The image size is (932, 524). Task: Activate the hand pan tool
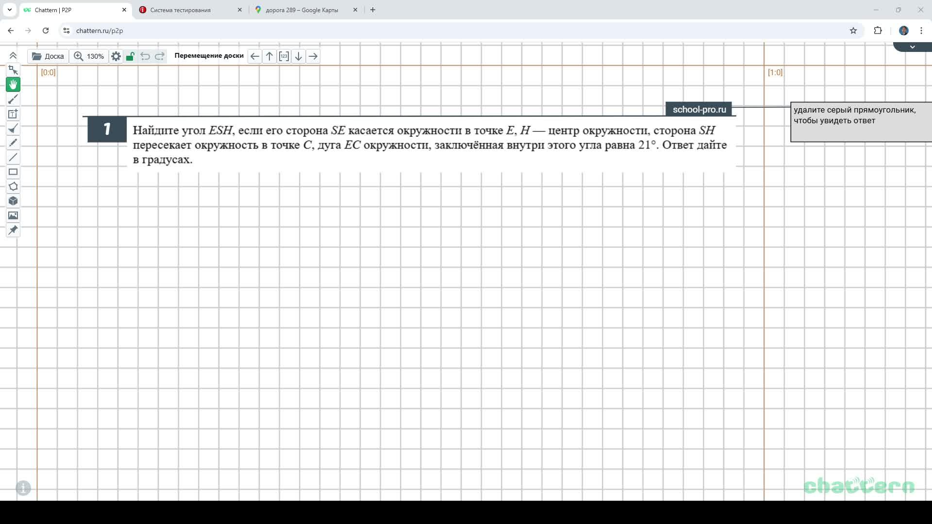tap(13, 84)
